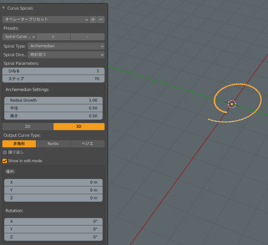The width and height of the screenshot is (268, 245).
Task: Open the Spiral Type Archemedian dropdown
Action: 66,46
